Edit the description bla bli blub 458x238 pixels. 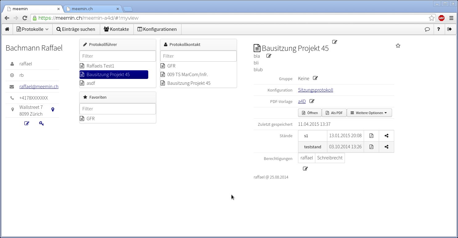(269, 56)
